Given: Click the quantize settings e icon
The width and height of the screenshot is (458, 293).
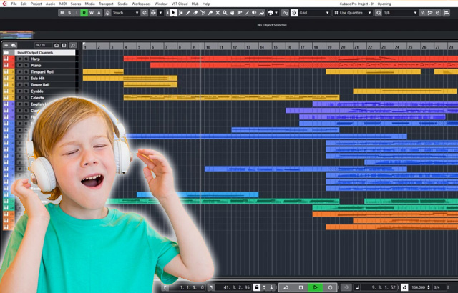Looking at the screenshot, I should pos(437,13).
